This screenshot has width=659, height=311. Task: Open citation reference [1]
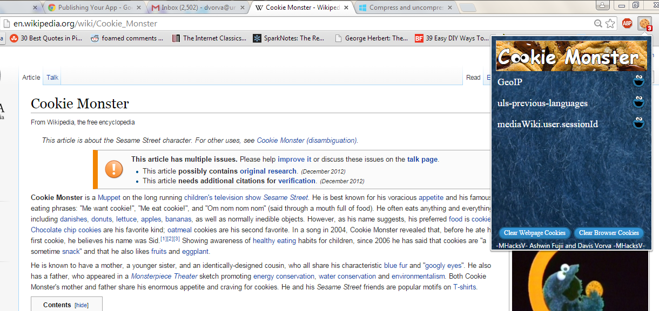[x=163, y=238]
